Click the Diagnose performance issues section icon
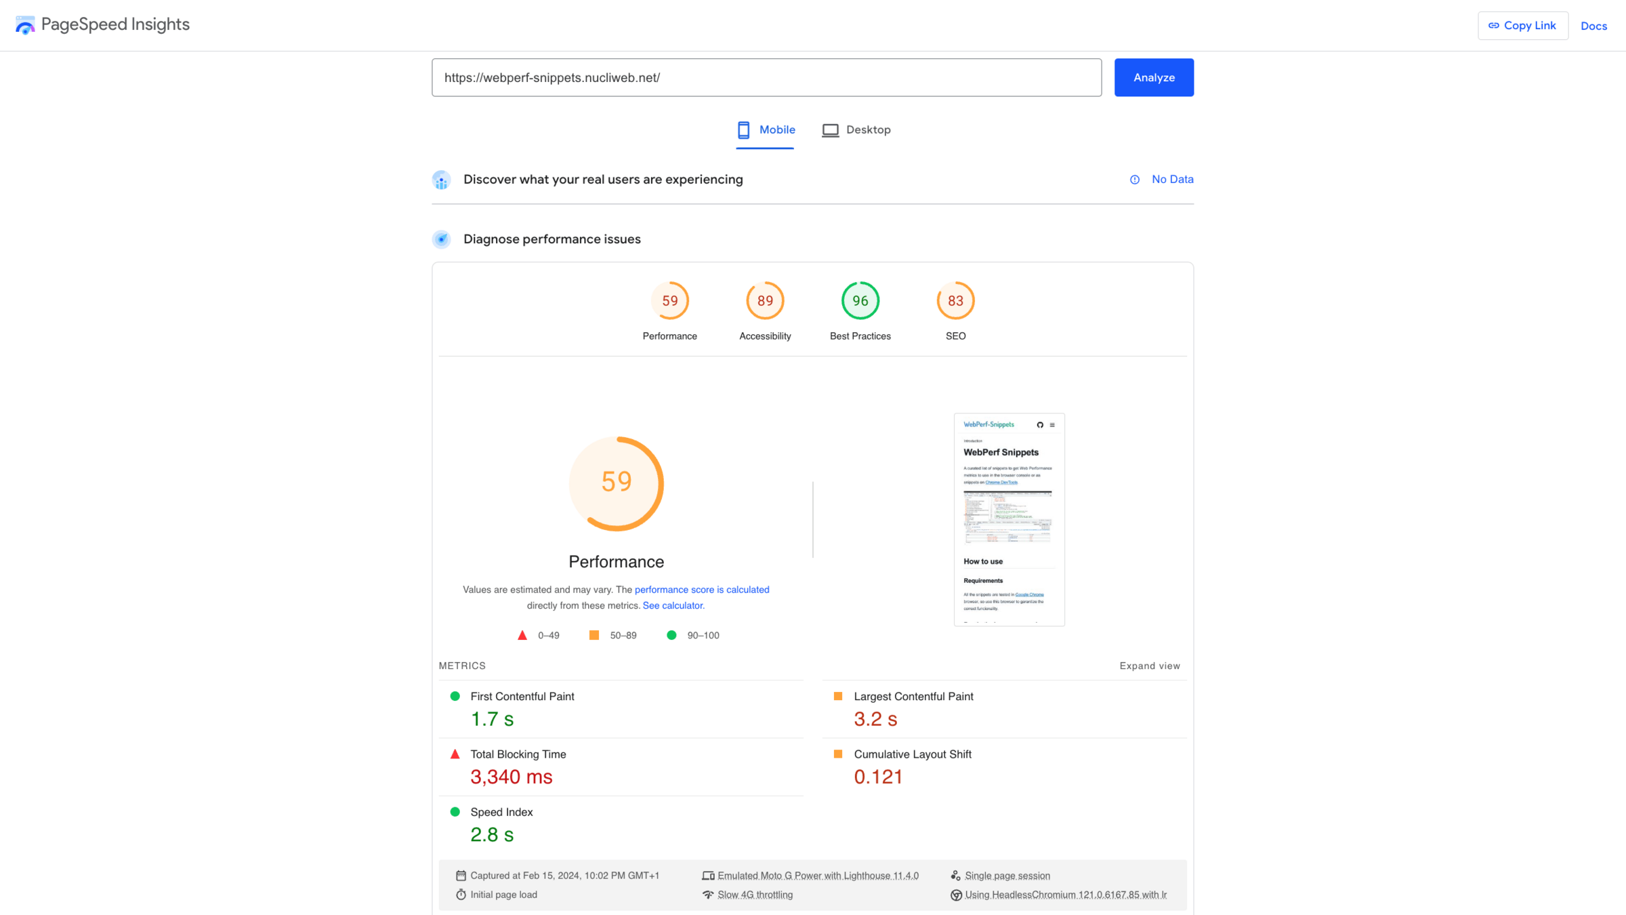1626x915 pixels. click(442, 239)
